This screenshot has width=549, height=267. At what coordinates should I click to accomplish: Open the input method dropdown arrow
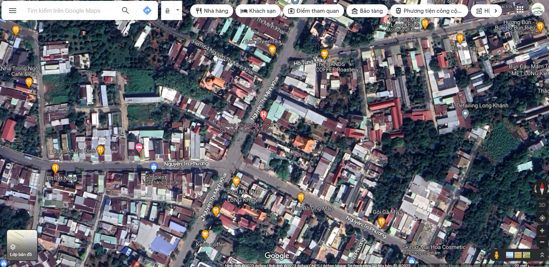[x=178, y=10]
